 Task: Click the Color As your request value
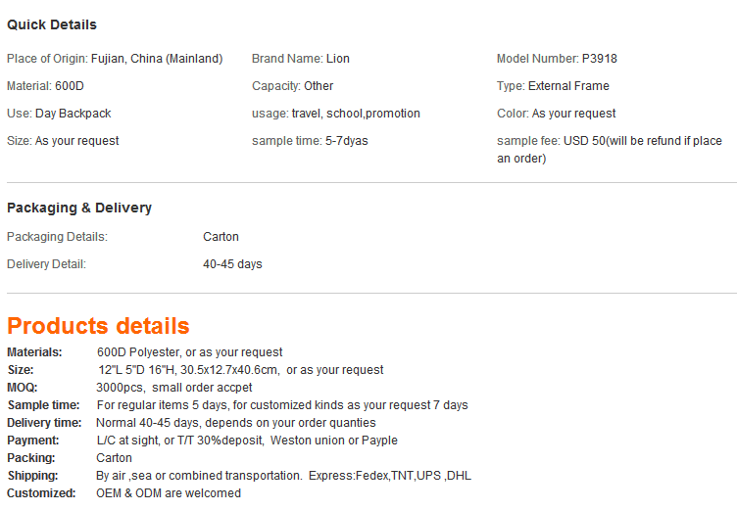[x=574, y=114]
